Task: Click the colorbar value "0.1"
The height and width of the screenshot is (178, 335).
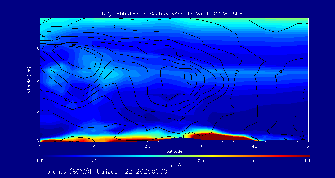Action: click(94, 161)
